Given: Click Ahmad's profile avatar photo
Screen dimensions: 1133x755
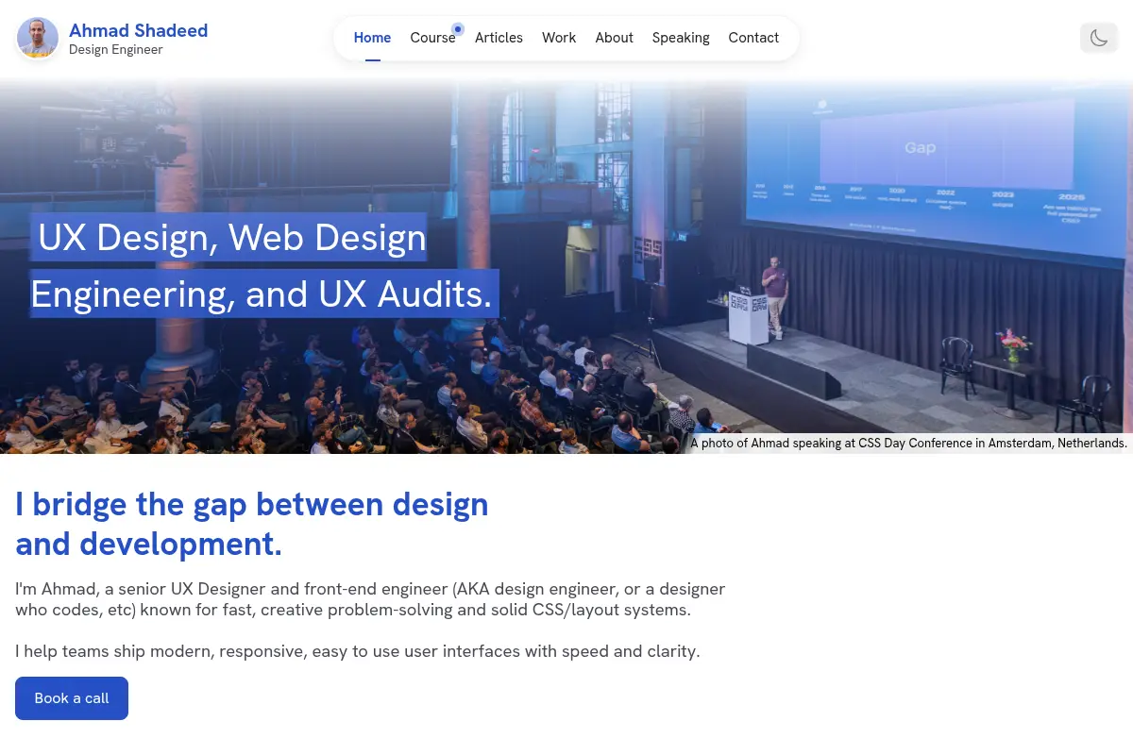Looking at the screenshot, I should [38, 38].
